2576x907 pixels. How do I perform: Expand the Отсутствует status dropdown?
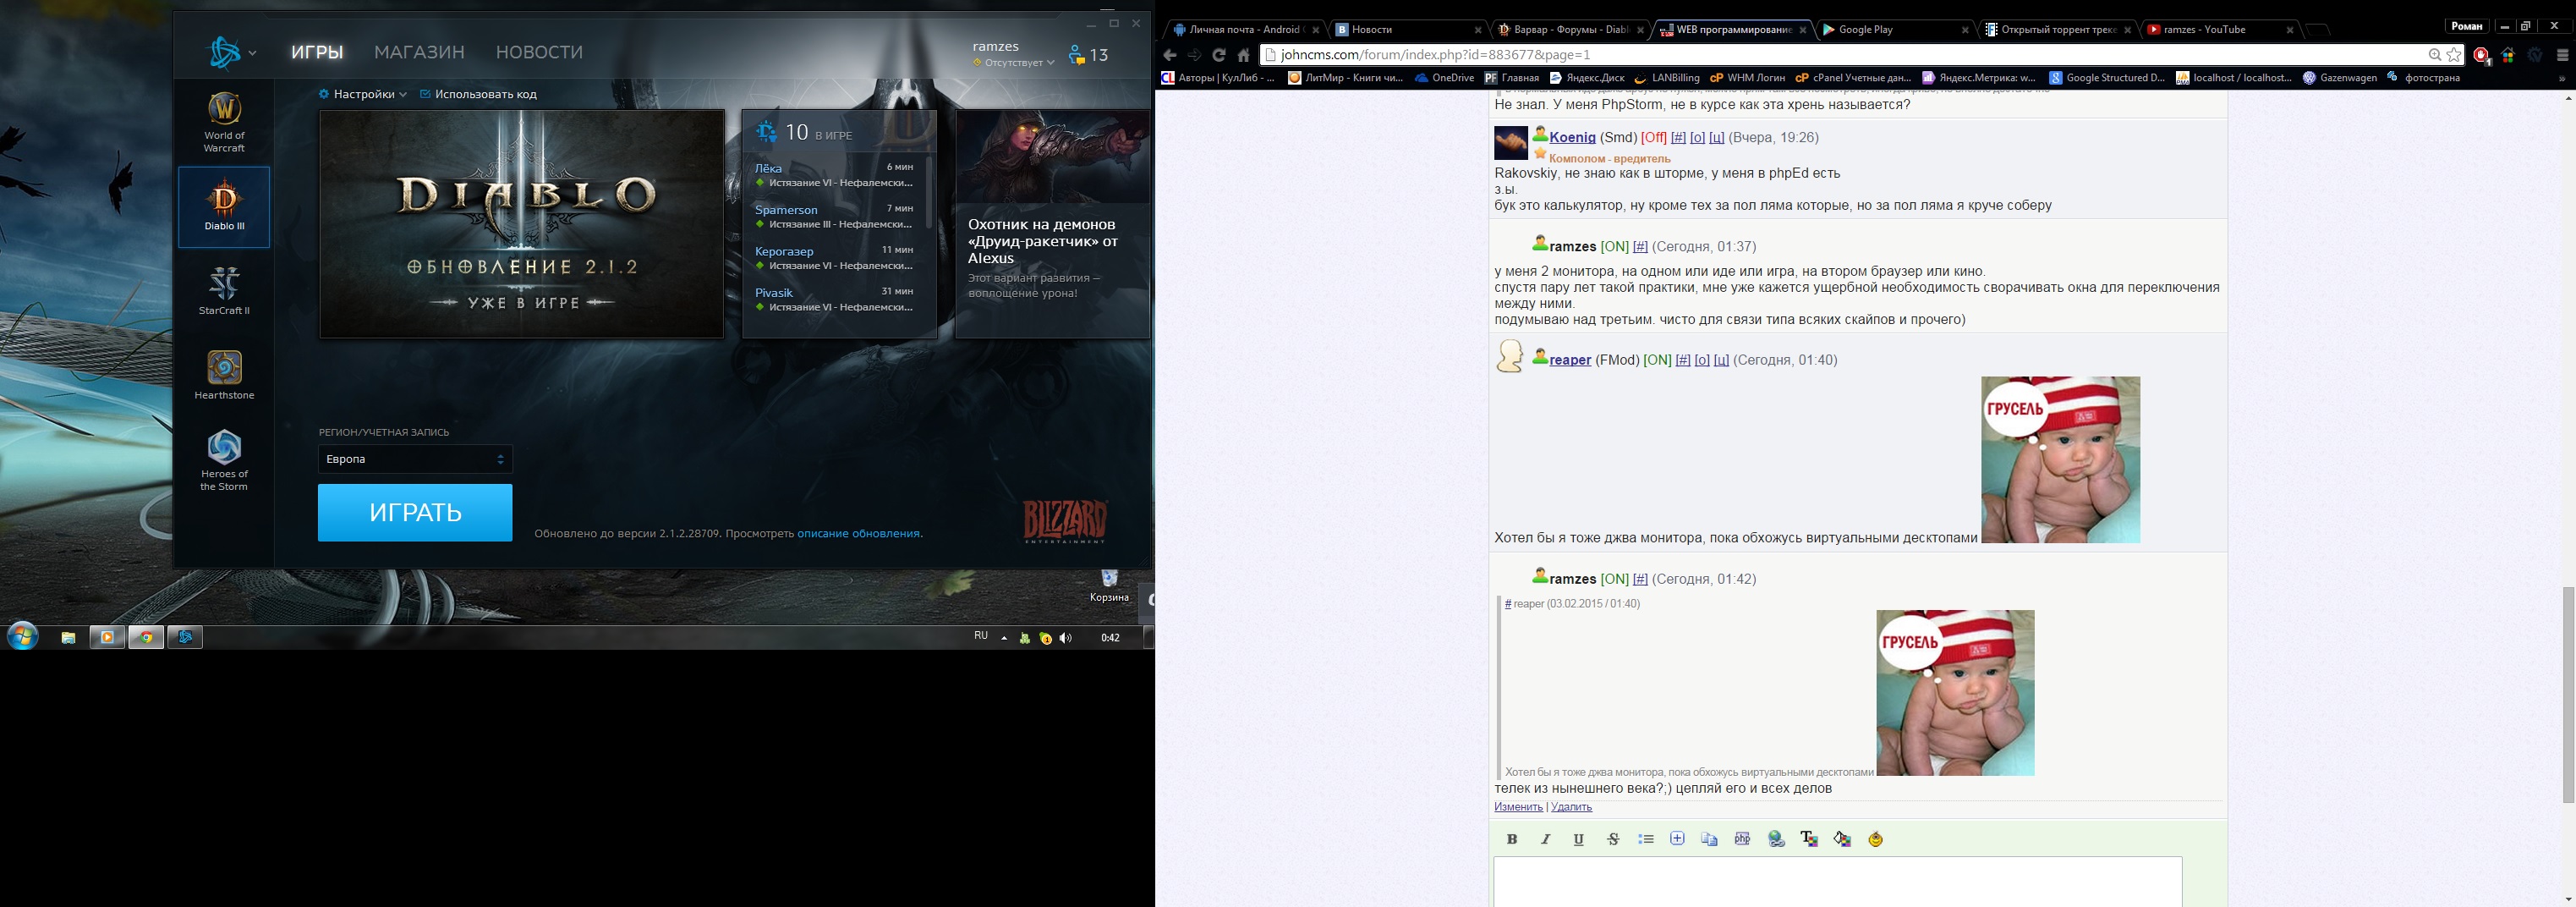[x=1014, y=63]
